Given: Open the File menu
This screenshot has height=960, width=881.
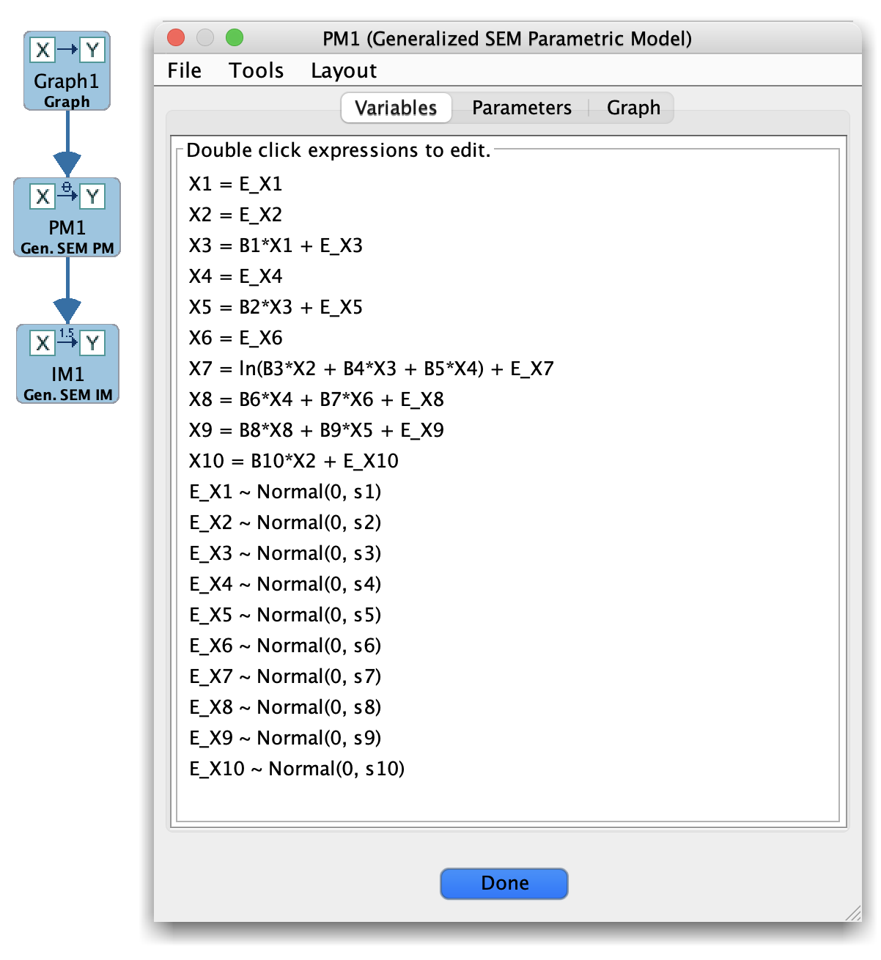Looking at the screenshot, I should coord(184,70).
